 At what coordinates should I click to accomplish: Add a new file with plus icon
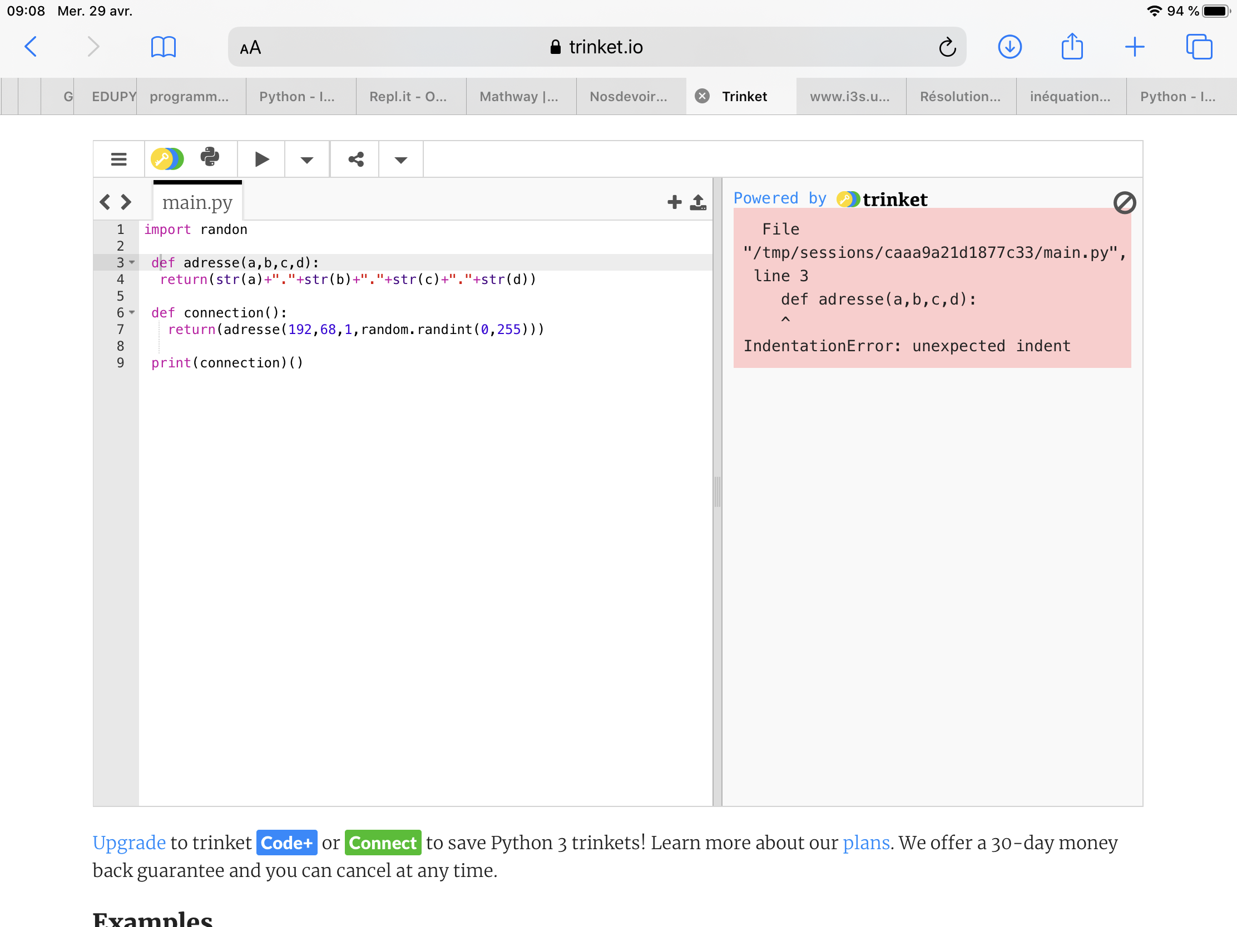pos(674,202)
